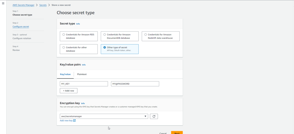
Task: Open the Configure secret step link
Action: click(21, 27)
